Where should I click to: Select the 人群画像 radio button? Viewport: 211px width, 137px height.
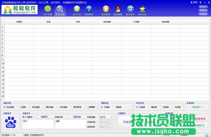[x=85, y=107]
